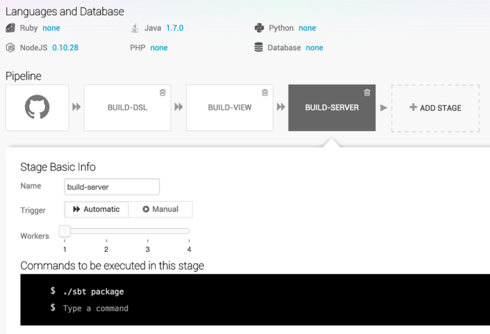Screen dimensions: 490x334
Task: Set trigger to Manual
Action: (160, 209)
